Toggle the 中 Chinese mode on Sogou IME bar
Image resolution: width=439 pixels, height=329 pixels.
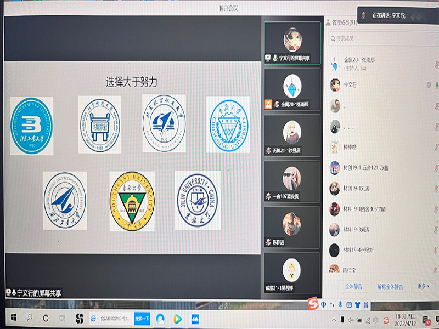[323, 304]
